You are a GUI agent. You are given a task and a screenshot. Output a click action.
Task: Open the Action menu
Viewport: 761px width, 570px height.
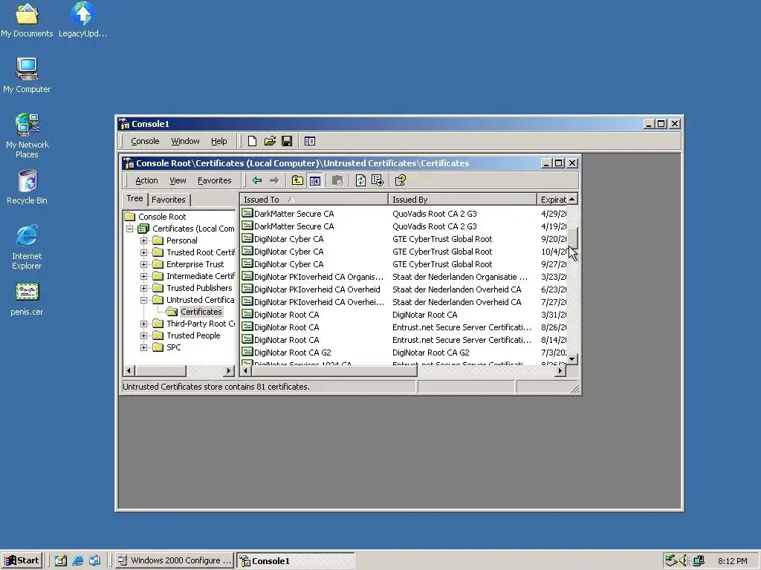pyautogui.click(x=146, y=180)
